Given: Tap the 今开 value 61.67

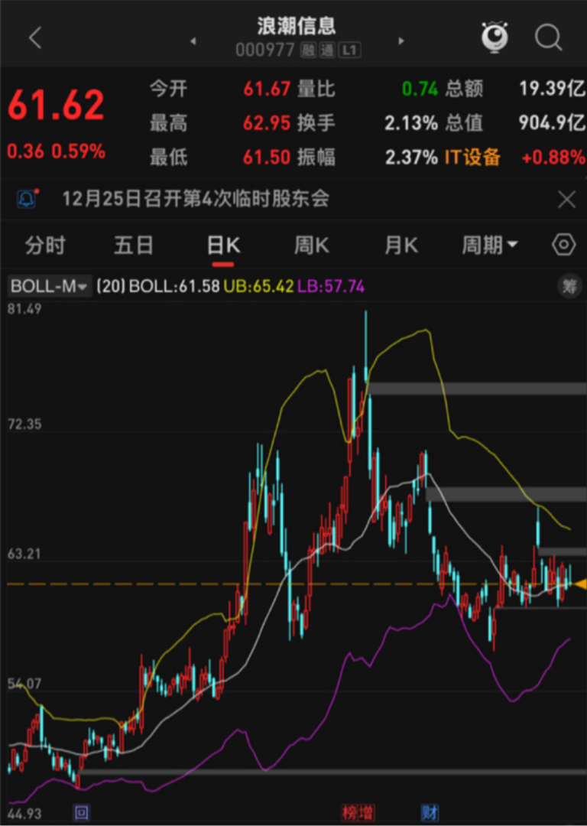Looking at the screenshot, I should pyautogui.click(x=267, y=89).
